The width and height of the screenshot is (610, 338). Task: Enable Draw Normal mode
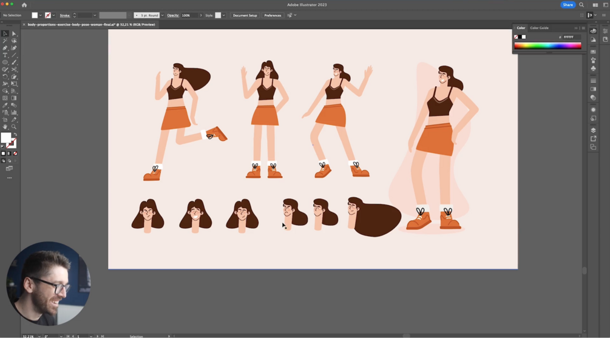tap(4, 161)
